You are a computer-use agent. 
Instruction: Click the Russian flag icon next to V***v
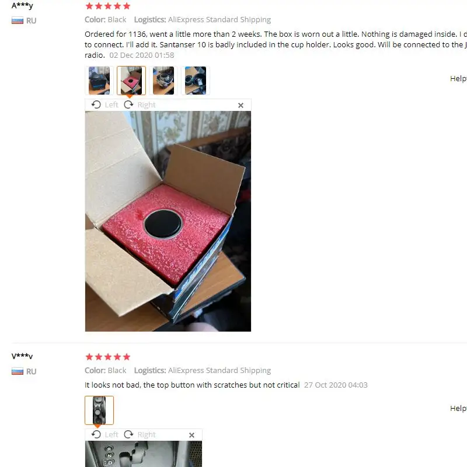tap(18, 371)
